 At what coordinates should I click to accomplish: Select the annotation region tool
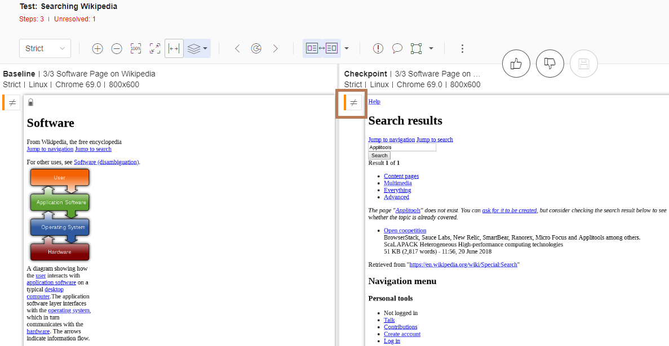click(x=416, y=48)
